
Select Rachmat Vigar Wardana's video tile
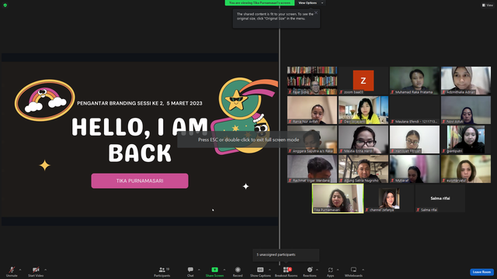pyautogui.click(x=312, y=169)
